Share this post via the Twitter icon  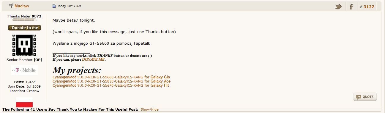point(338,7)
